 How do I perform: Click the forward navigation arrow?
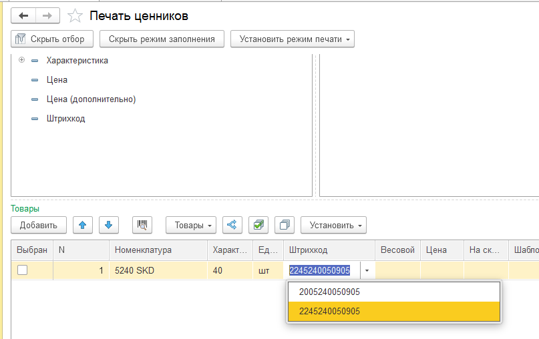click(47, 16)
